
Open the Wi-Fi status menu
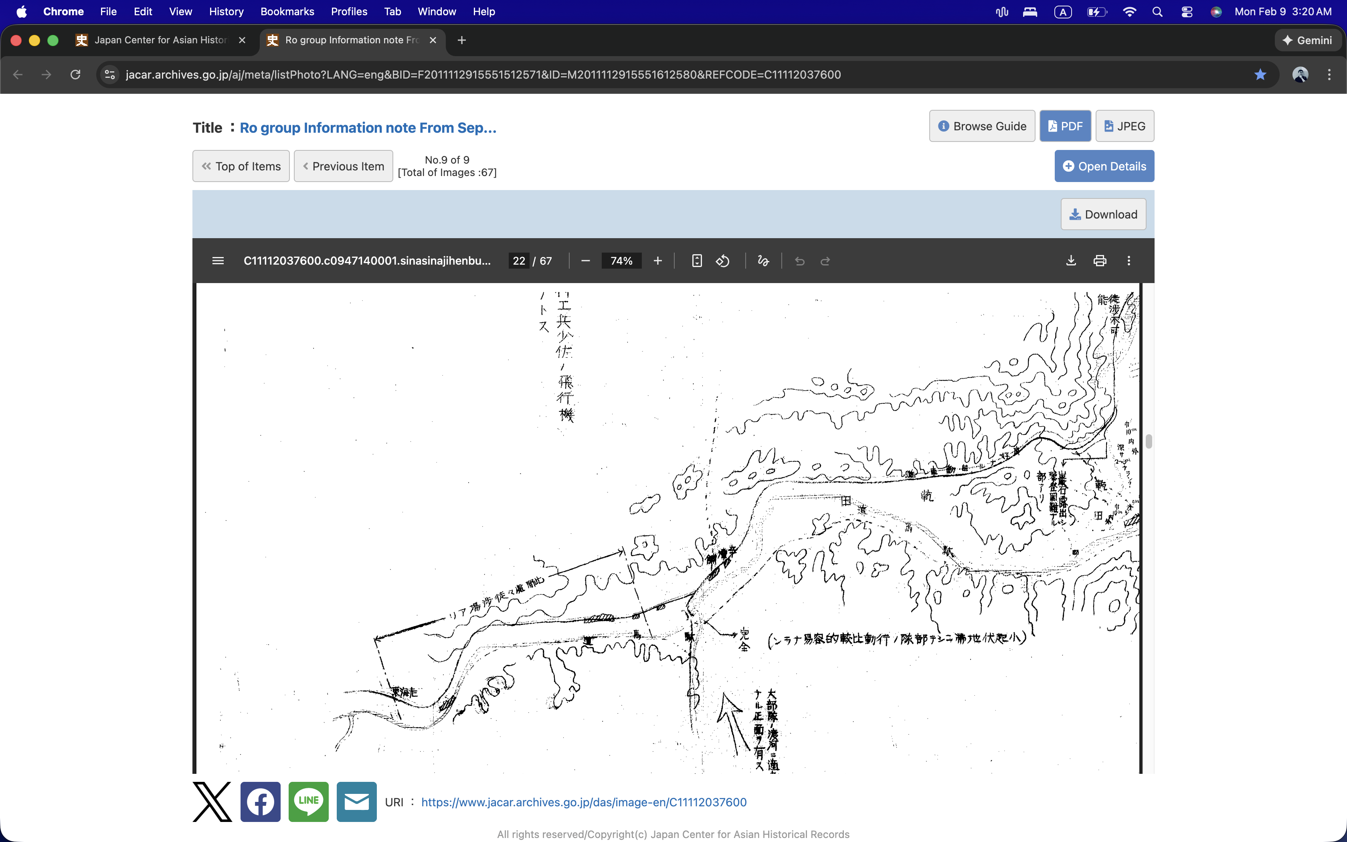(x=1129, y=12)
